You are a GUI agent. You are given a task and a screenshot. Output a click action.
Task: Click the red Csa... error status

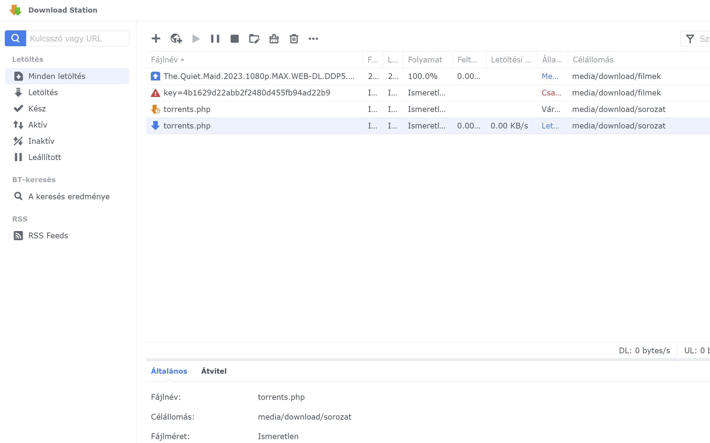(551, 93)
